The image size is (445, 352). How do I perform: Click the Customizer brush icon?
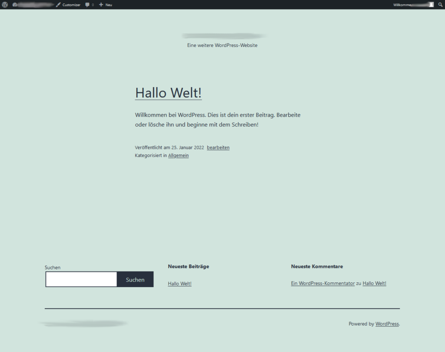click(58, 4)
